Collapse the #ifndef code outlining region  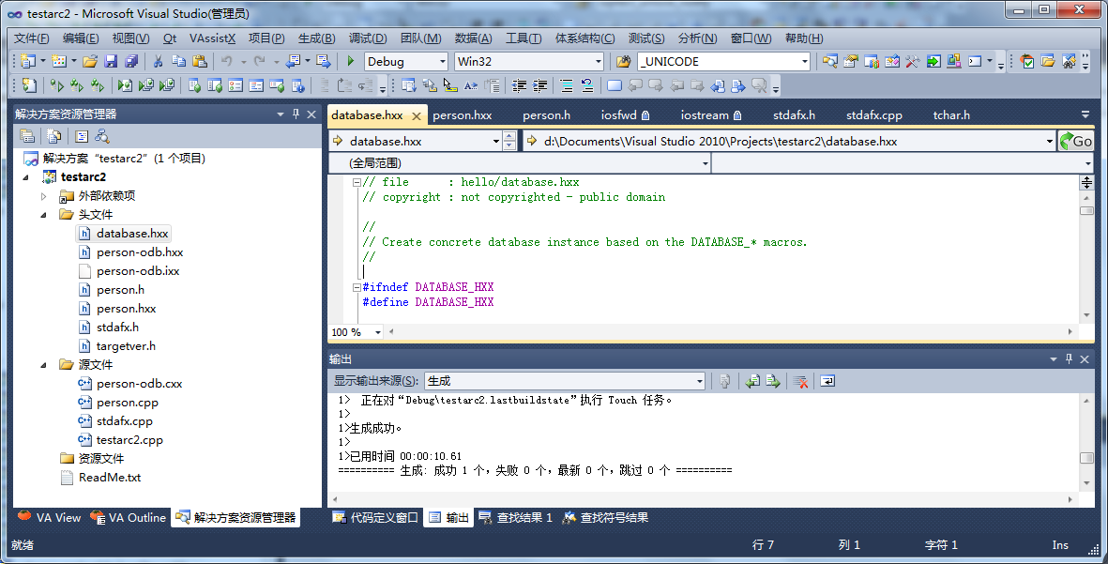click(357, 287)
